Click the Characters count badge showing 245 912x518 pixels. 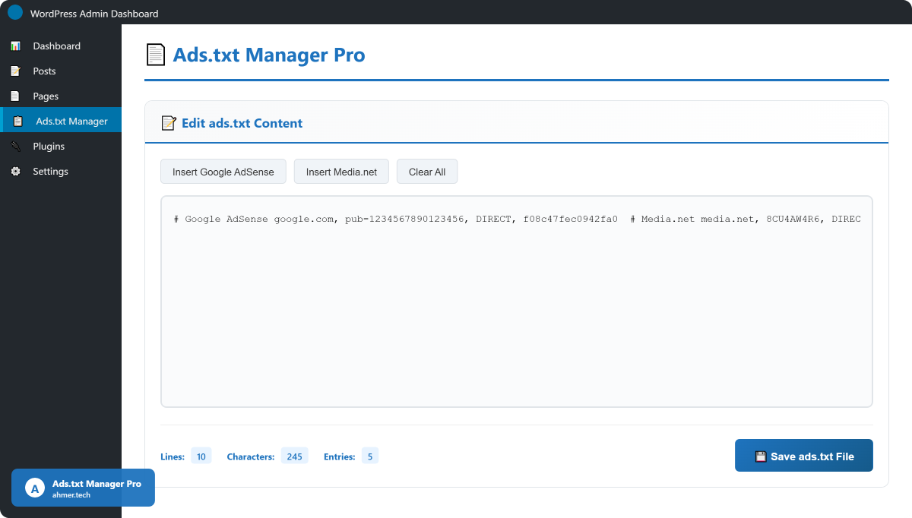click(294, 456)
